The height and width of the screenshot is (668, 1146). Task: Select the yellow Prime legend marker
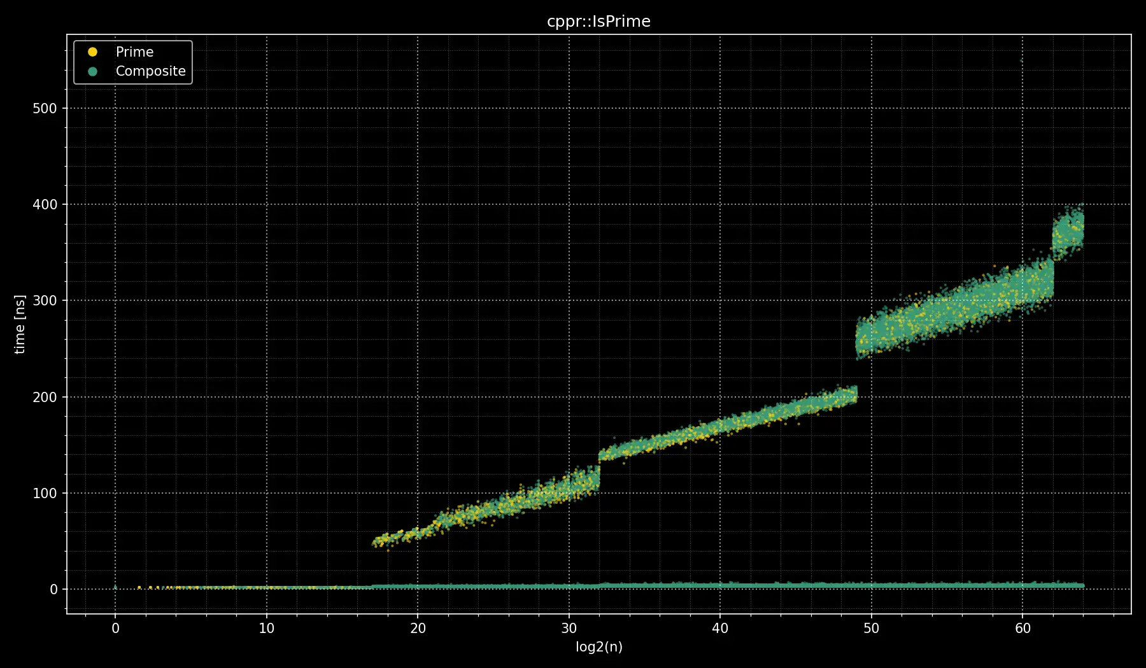pyautogui.click(x=92, y=52)
